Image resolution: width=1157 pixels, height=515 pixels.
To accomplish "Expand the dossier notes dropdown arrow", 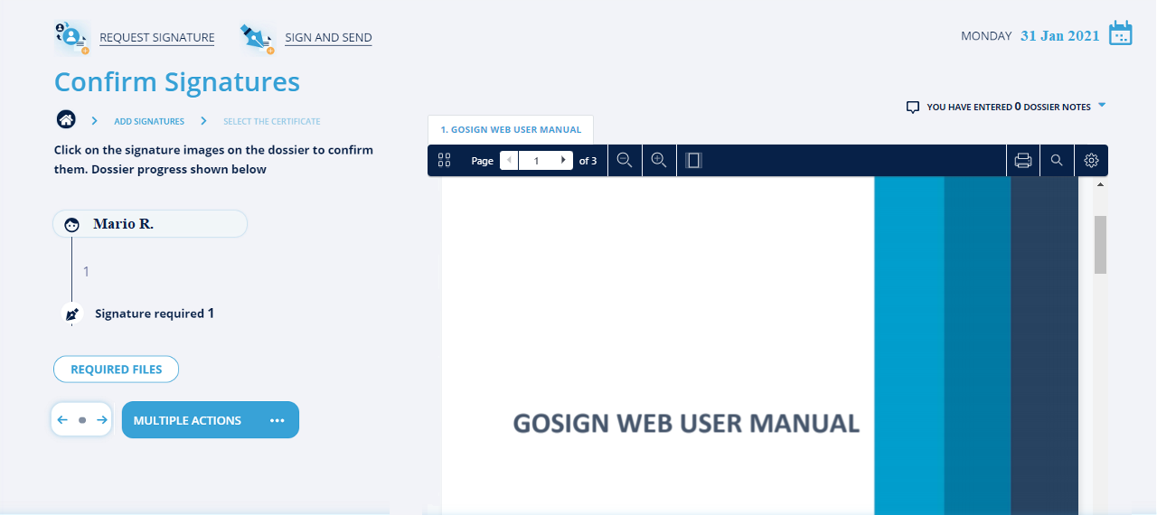I will [1102, 106].
